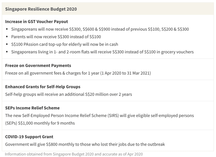Select the Self-Employed Person Income Relief Scheme sentence
216x157 pixels.
point(99,115)
